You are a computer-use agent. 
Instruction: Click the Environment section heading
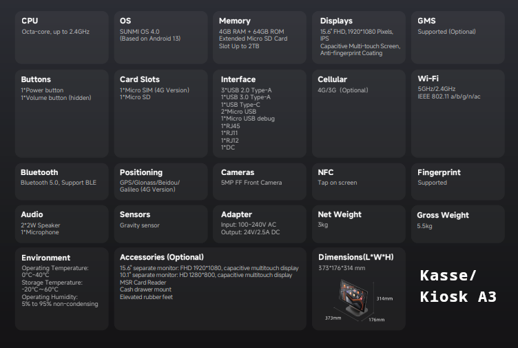tap(45, 257)
